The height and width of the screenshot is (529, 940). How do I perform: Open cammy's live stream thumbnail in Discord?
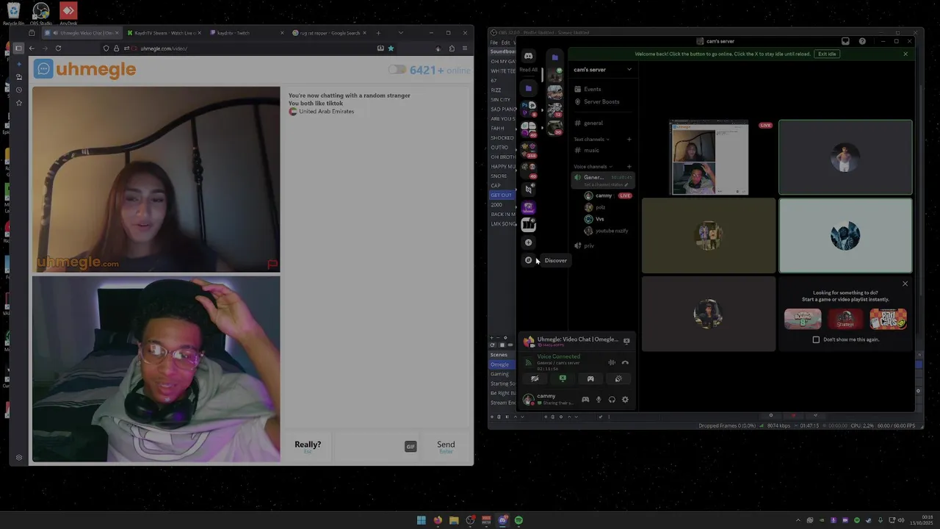[709, 157]
